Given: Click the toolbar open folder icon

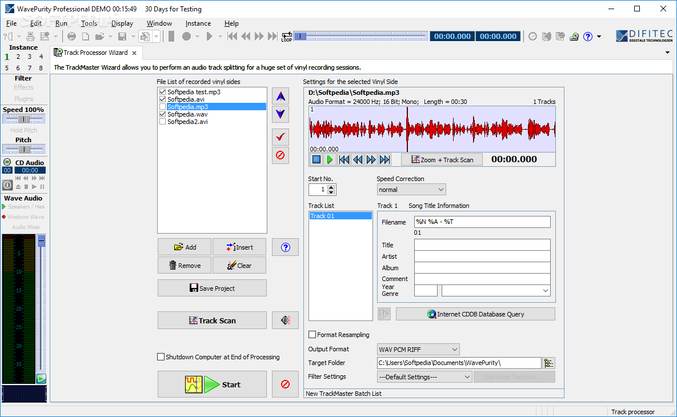Looking at the screenshot, I should pyautogui.click(x=100, y=37).
